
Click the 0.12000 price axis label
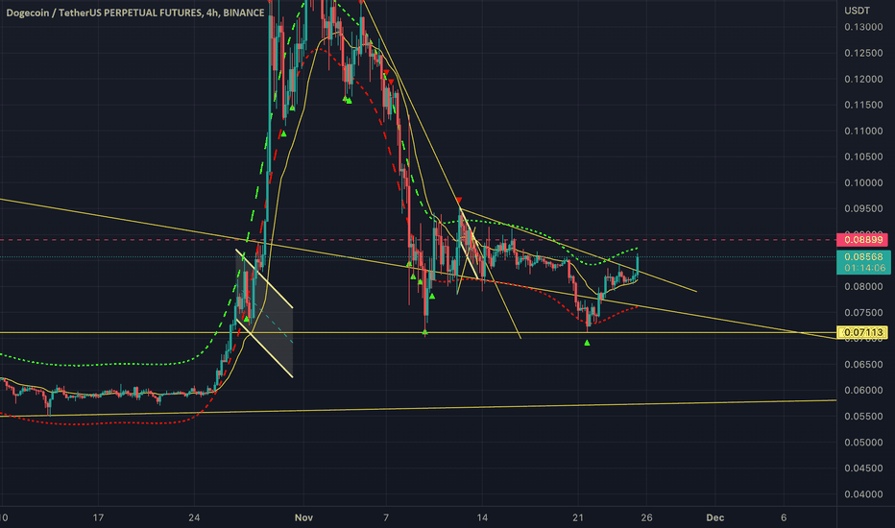coord(863,79)
